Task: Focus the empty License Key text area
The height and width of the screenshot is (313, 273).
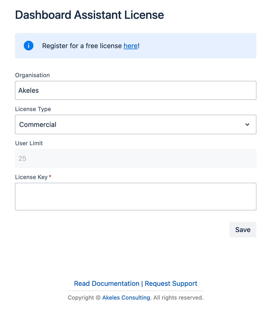Action: tap(135, 197)
